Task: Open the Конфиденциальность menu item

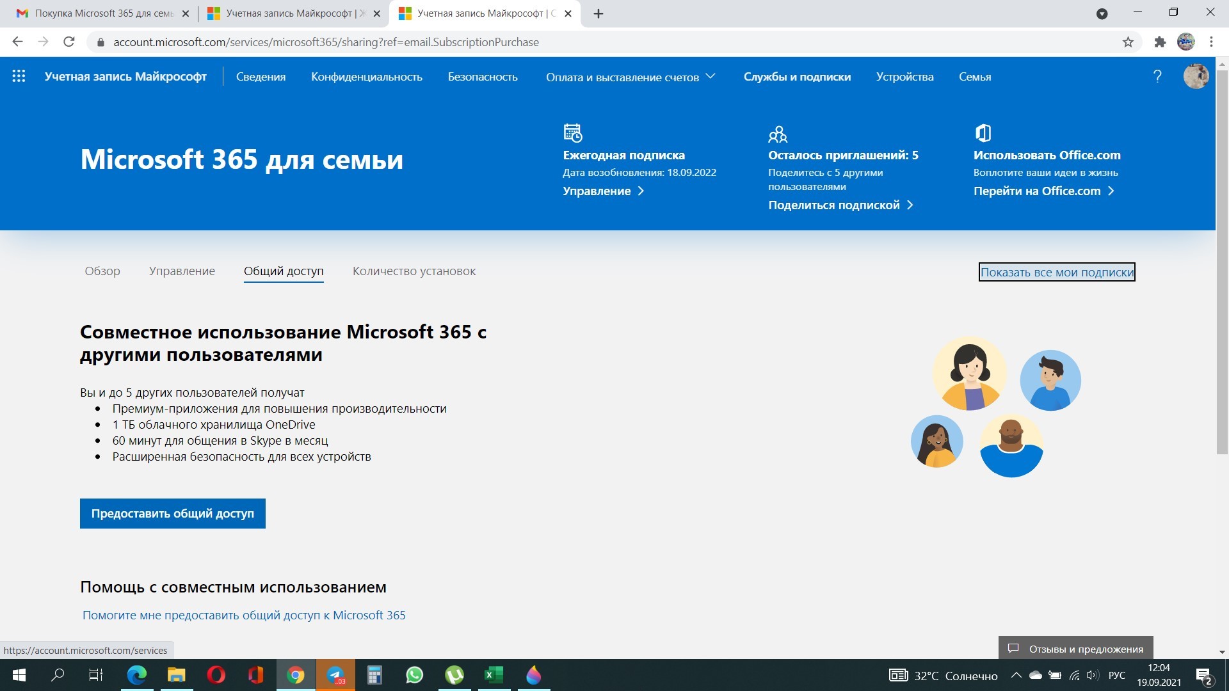Action: (367, 77)
